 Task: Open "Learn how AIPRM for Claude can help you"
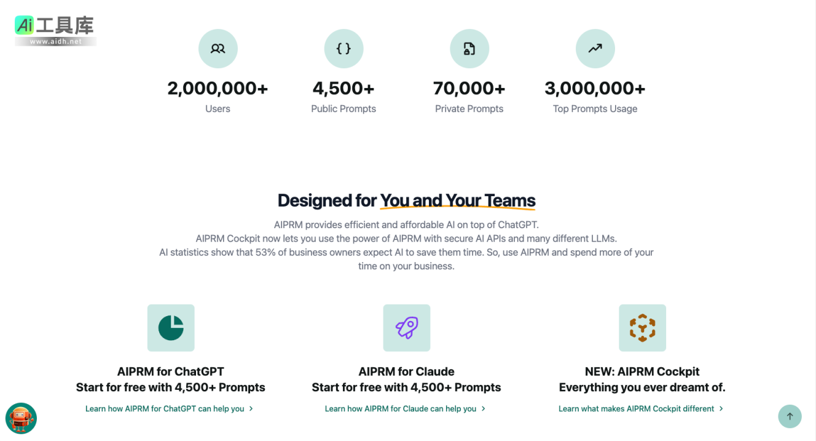click(x=401, y=409)
